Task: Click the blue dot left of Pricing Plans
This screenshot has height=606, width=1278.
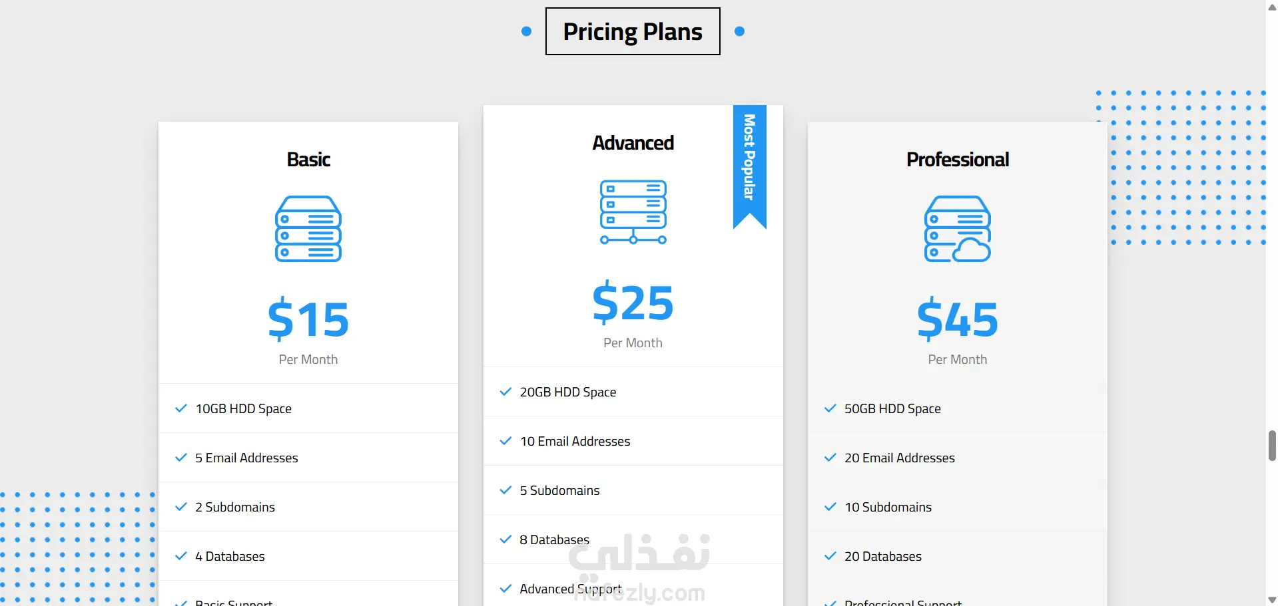Action: [526, 31]
